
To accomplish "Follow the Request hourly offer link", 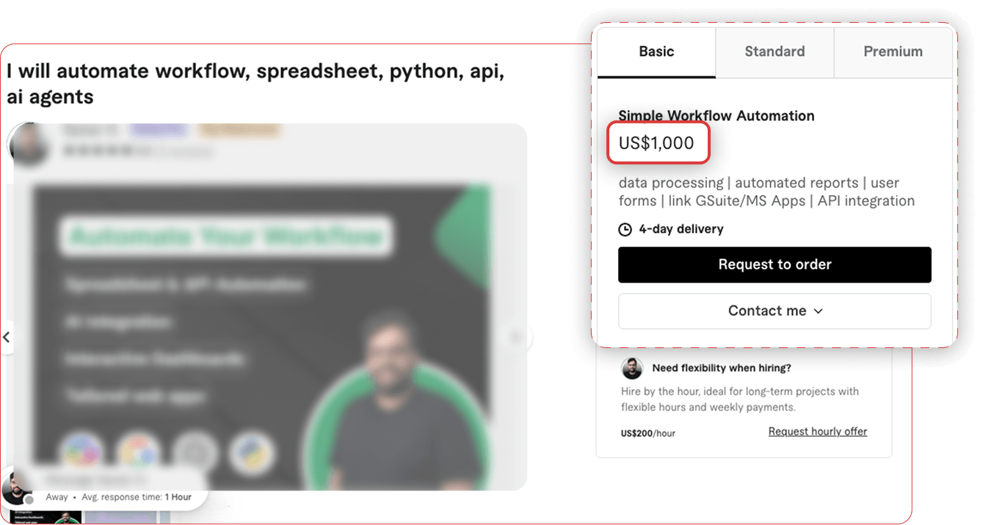I will (x=817, y=432).
